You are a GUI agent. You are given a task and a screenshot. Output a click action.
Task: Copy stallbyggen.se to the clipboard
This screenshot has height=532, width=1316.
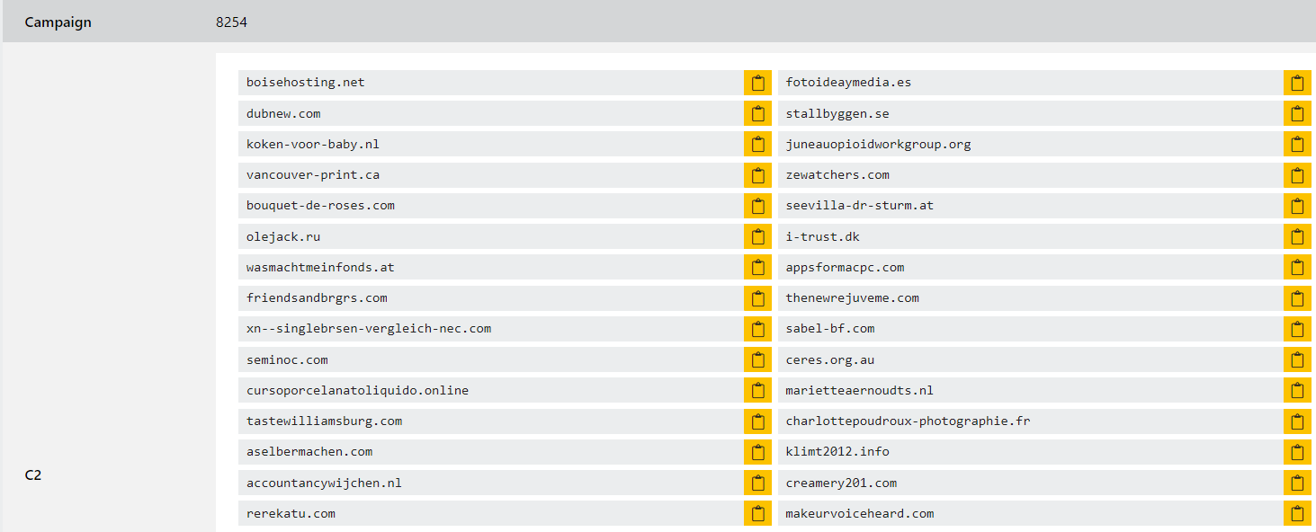pyautogui.click(x=1296, y=114)
